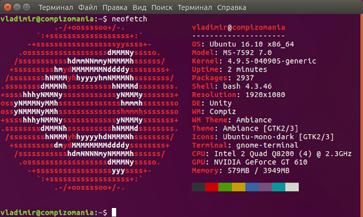
Task: Click the Memory value 579MB / 3949MB
Action: click(x=259, y=170)
